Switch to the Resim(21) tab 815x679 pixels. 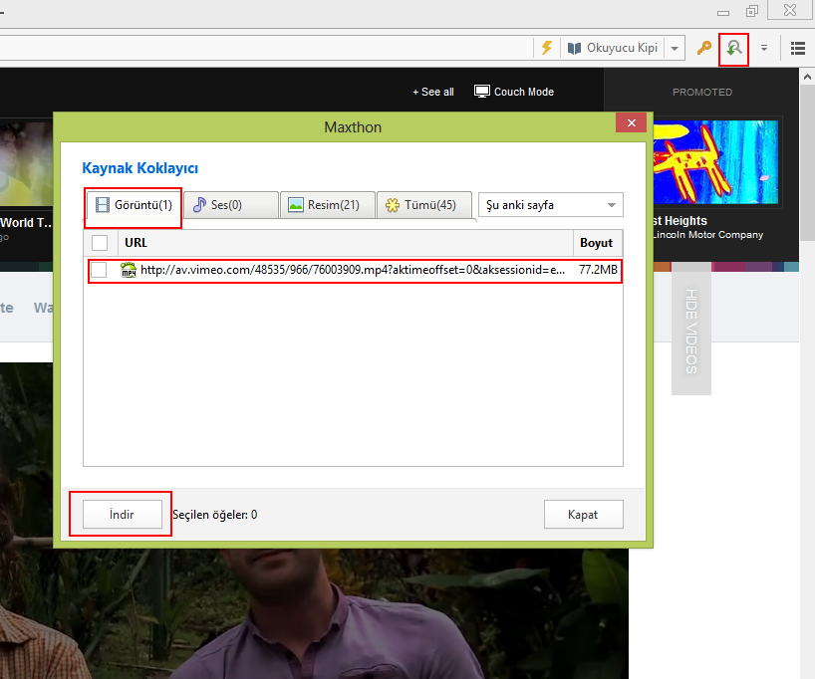328,205
